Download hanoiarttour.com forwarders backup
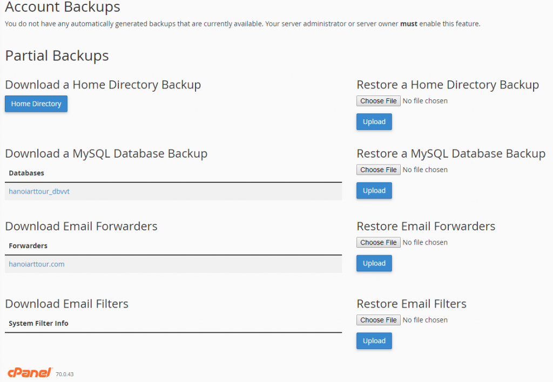The image size is (553, 382). point(37,264)
